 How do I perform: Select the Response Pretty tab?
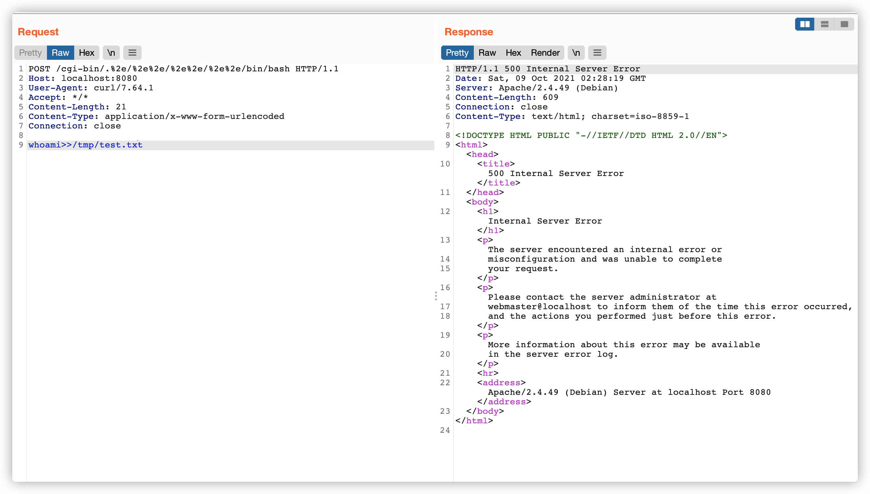point(457,53)
